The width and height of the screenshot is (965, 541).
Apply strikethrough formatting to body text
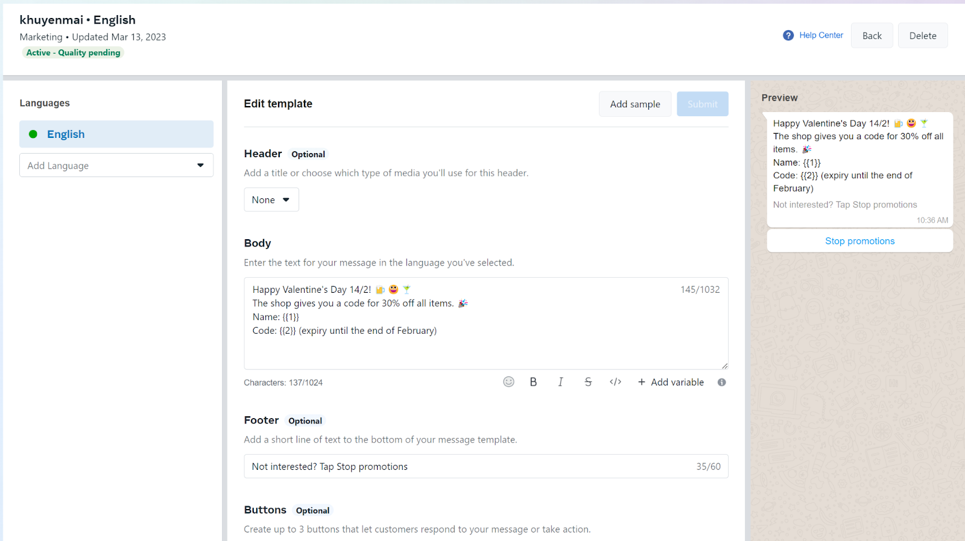coord(588,382)
